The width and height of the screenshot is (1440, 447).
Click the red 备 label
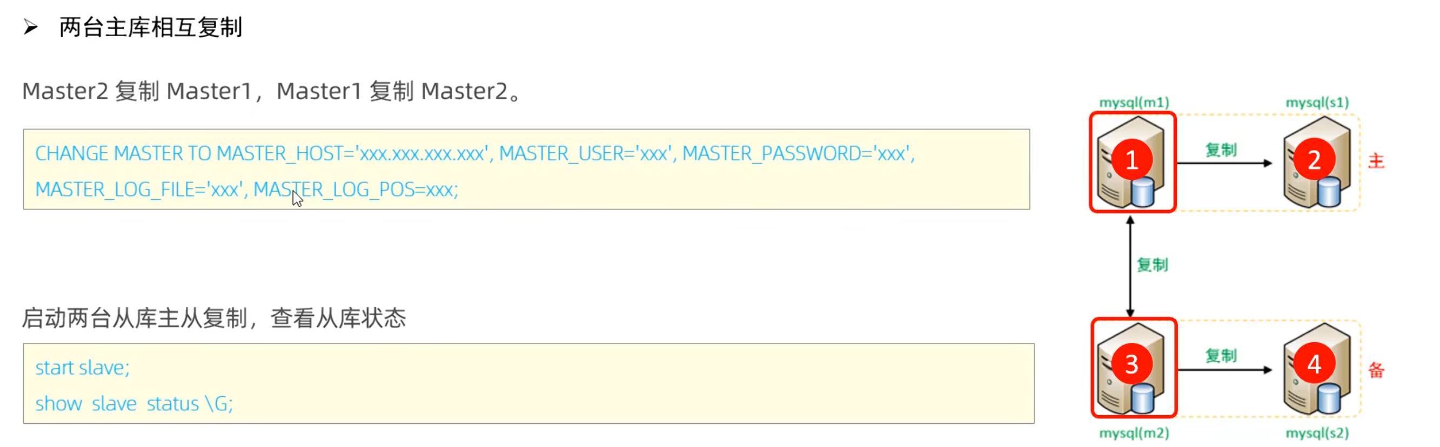(x=1376, y=369)
